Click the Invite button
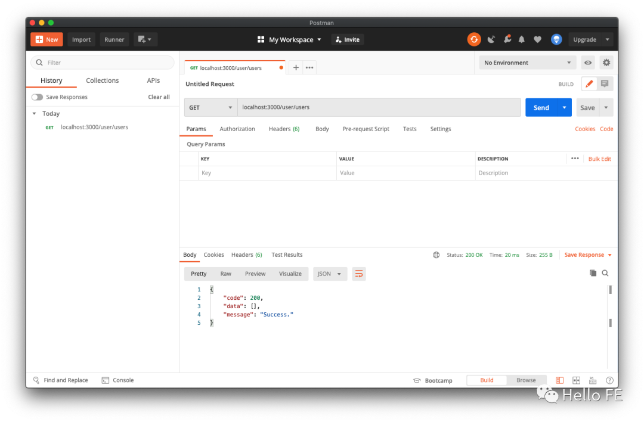This screenshot has height=422, width=644. pyautogui.click(x=348, y=39)
